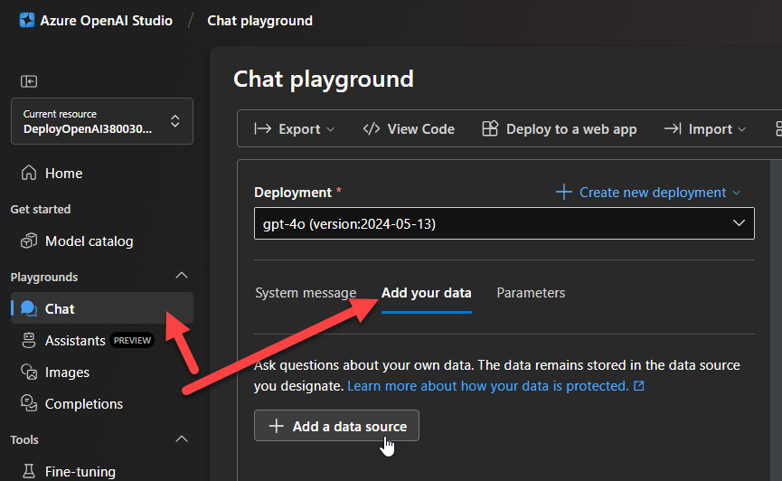Click View Code in the toolbar
The height and width of the screenshot is (481, 782).
tap(409, 128)
